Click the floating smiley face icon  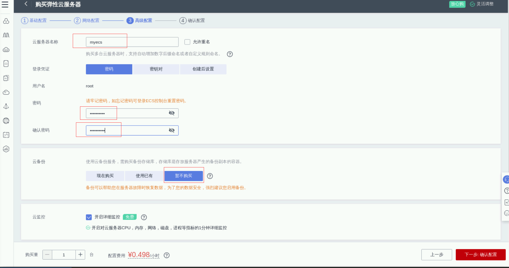pyautogui.click(x=506, y=213)
